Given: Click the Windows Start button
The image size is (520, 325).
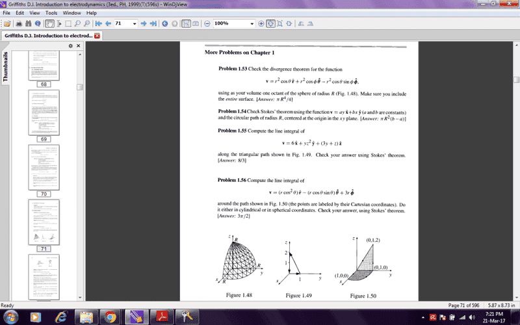Looking at the screenshot, I should (x=10, y=317).
